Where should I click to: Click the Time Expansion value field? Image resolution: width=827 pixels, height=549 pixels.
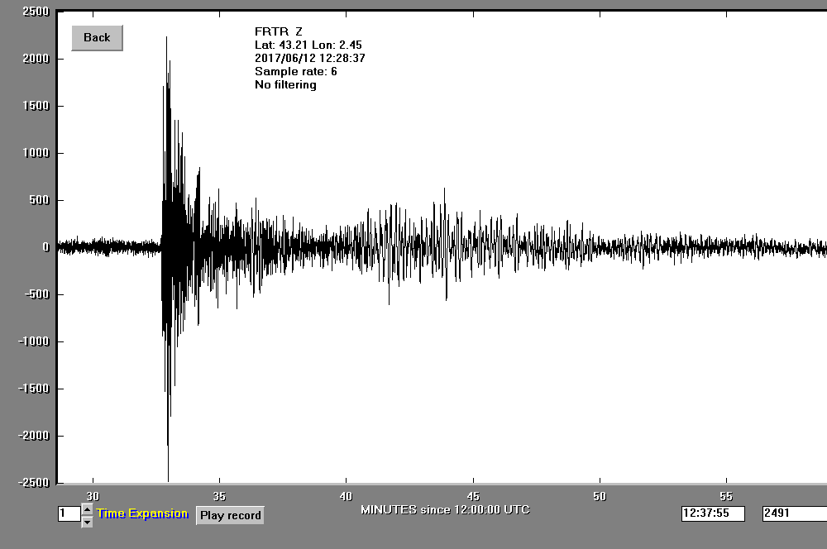click(68, 514)
